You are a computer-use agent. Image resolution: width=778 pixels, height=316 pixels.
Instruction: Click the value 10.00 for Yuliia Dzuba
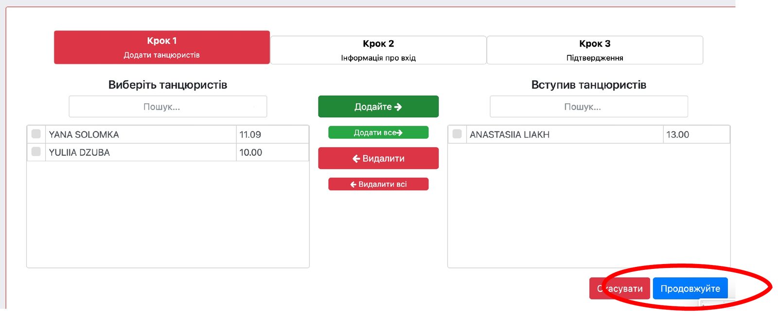click(250, 152)
